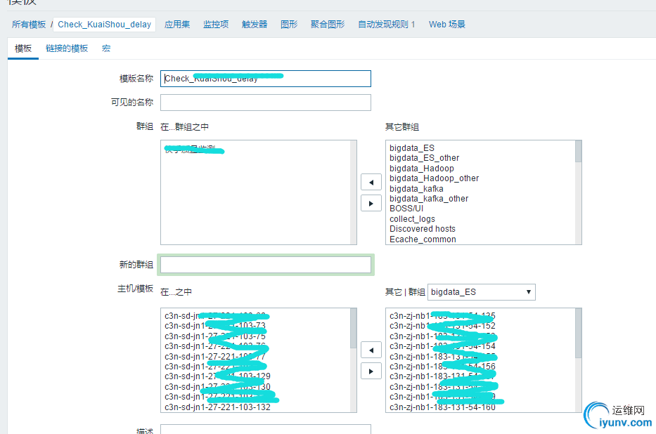Image resolution: width=656 pixels, height=434 pixels.
Task: Focus the 可见的名称 input field
Action: click(266, 103)
